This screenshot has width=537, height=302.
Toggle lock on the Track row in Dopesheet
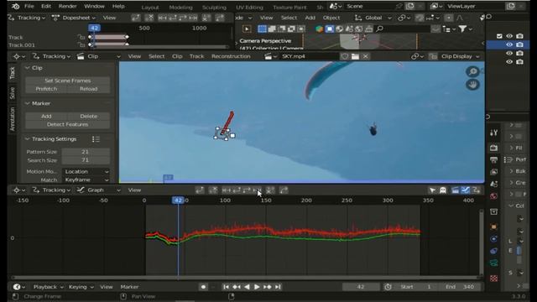coord(81,37)
